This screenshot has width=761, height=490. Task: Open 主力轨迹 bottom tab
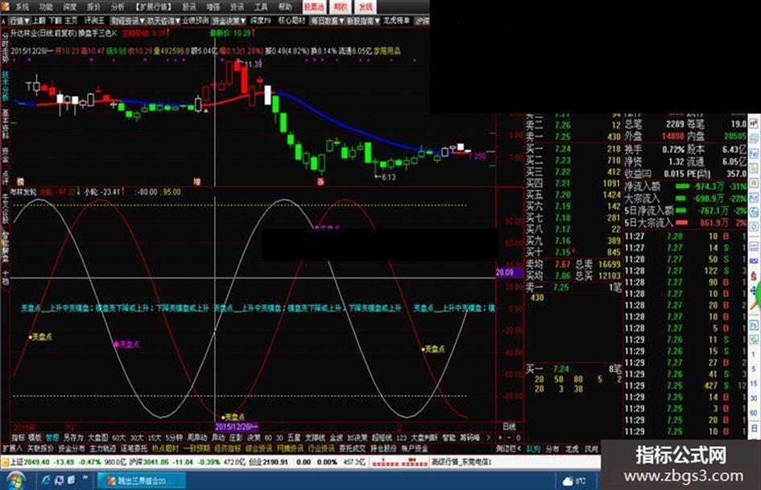pos(103,449)
